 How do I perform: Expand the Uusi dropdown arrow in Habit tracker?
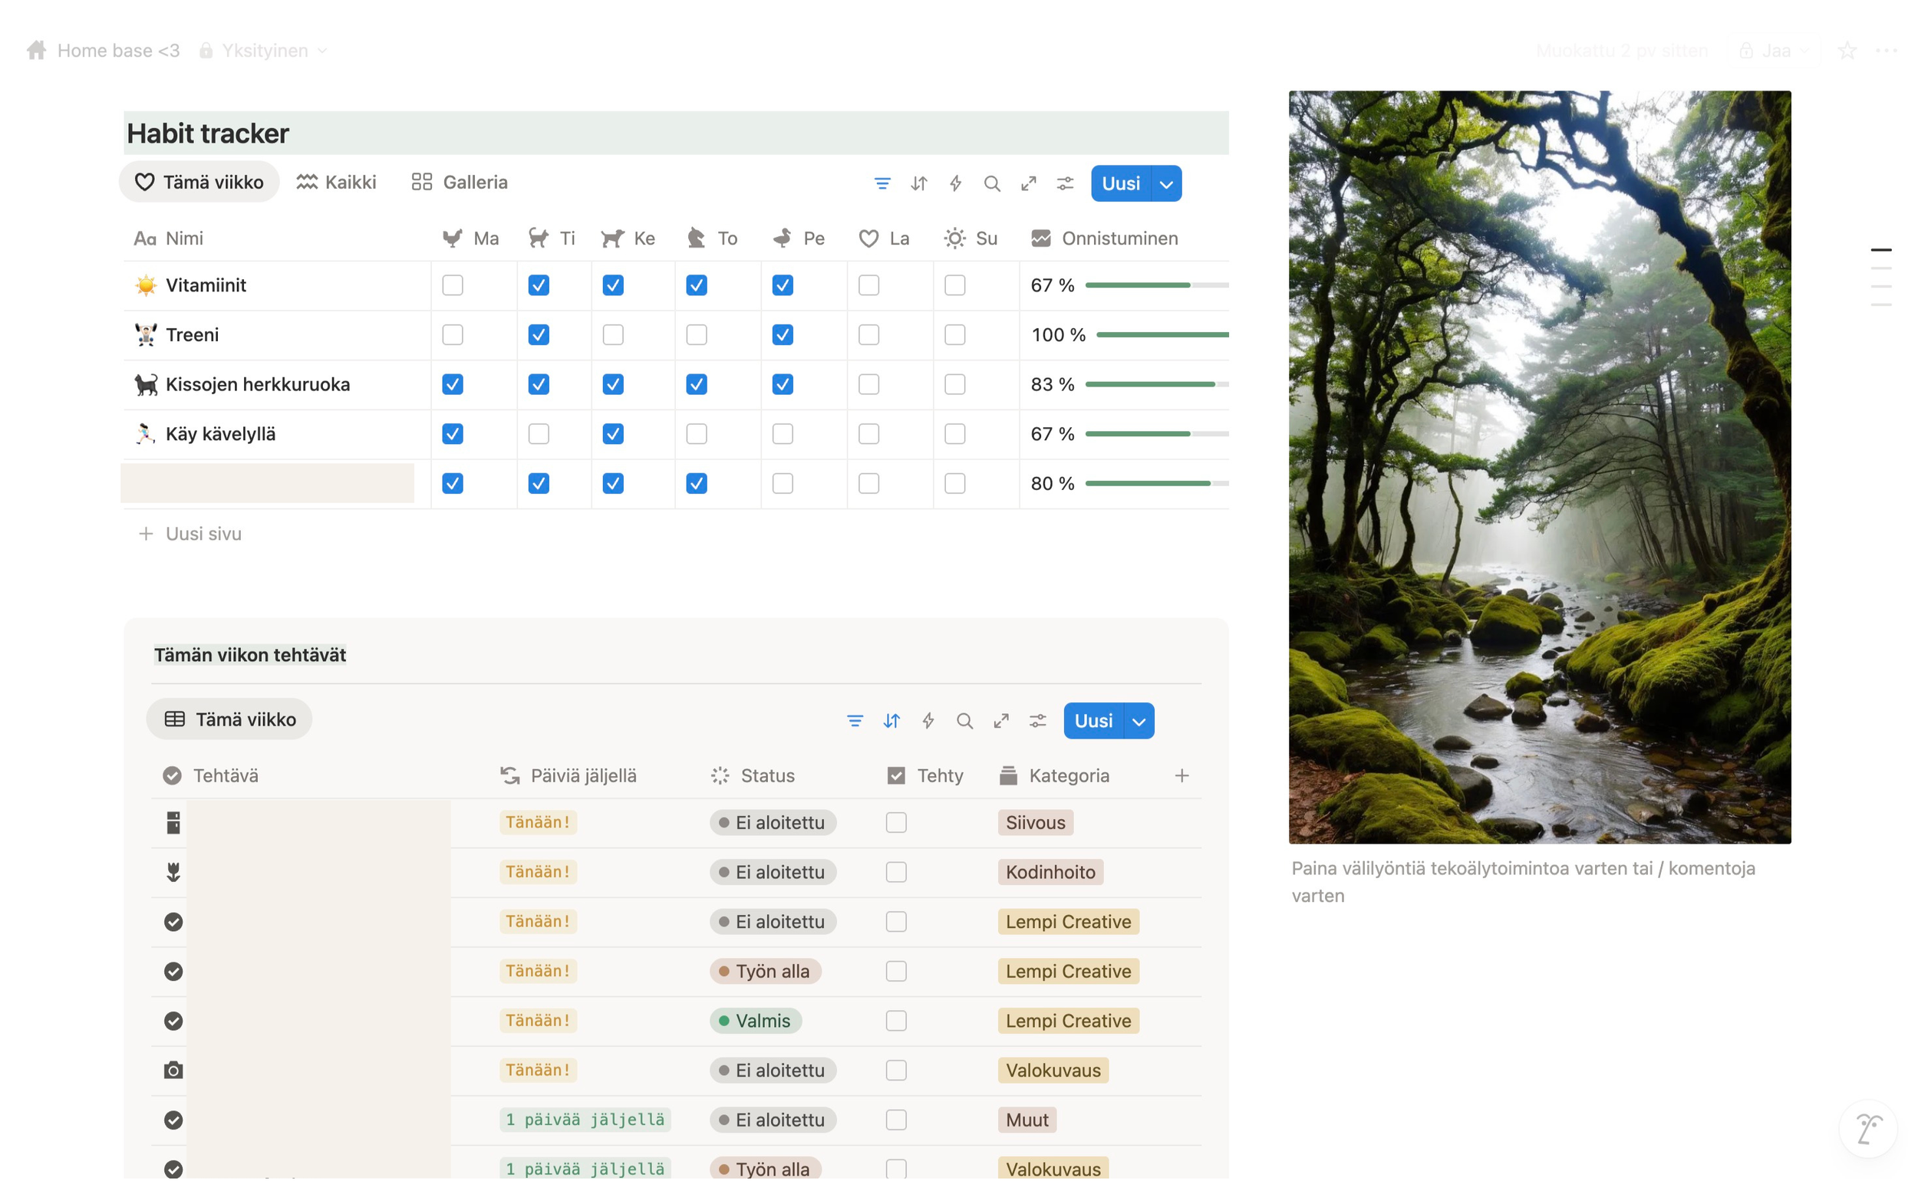point(1166,184)
